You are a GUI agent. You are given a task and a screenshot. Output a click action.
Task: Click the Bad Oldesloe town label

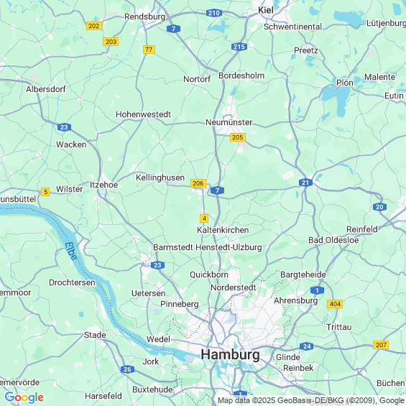tap(333, 240)
